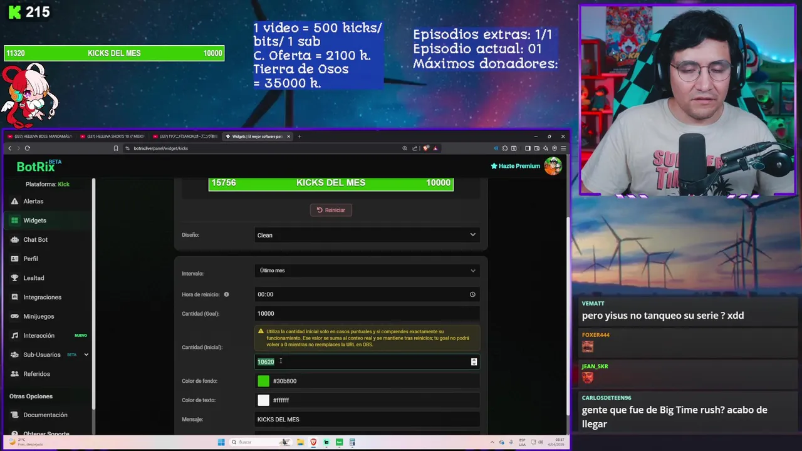Click the browser reload button
This screenshot has width=802, height=451.
[28, 148]
